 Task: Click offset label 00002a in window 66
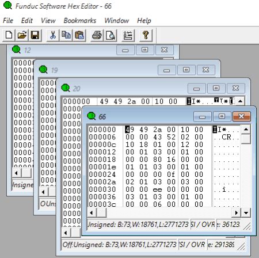(102, 182)
